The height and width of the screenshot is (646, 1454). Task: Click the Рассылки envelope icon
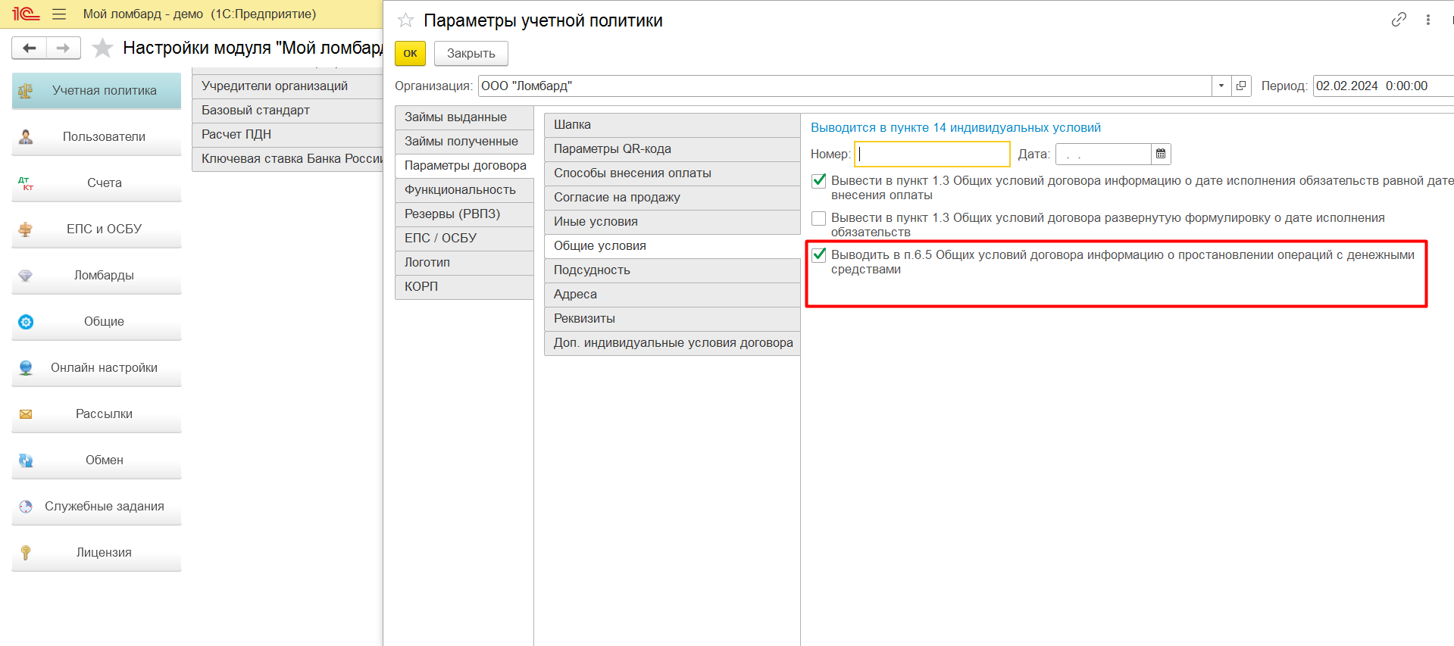[x=26, y=414]
